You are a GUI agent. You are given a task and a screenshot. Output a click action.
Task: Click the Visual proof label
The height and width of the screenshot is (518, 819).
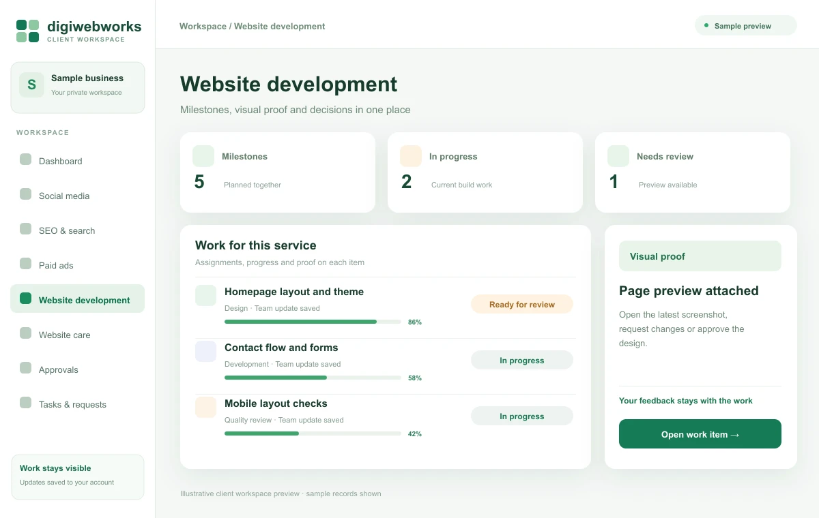pyautogui.click(x=700, y=256)
